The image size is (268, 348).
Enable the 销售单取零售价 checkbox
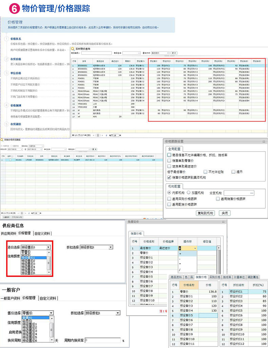pos(169,160)
